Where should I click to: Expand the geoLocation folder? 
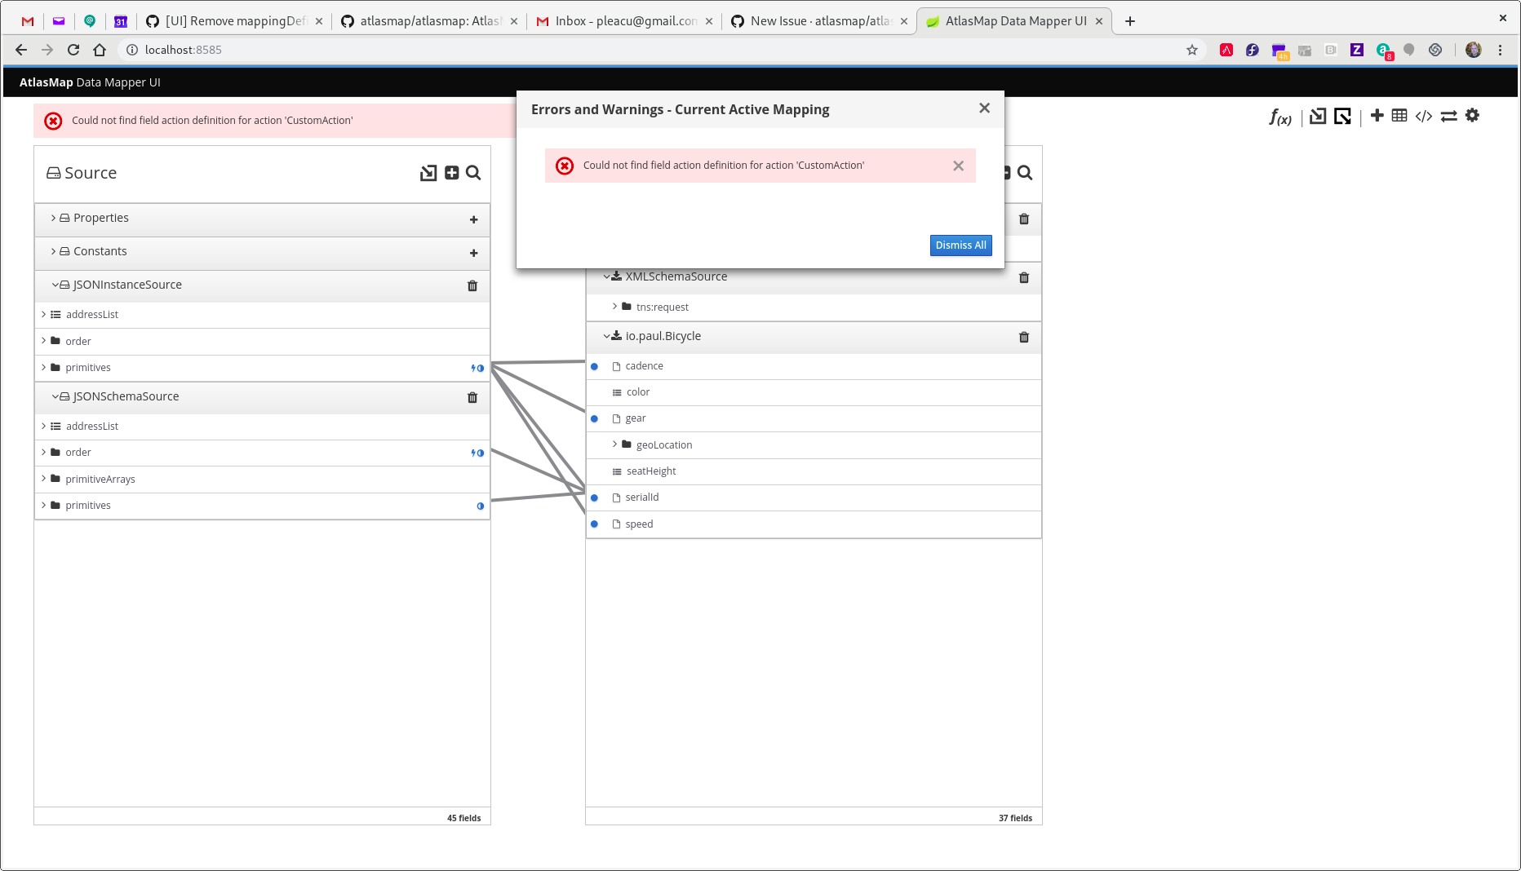point(614,444)
